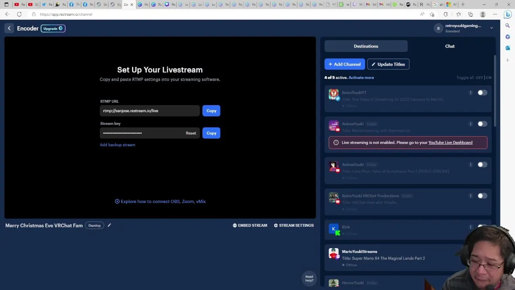
Task: Click the MarioYuukiStreams channel avatar
Action: (334, 253)
